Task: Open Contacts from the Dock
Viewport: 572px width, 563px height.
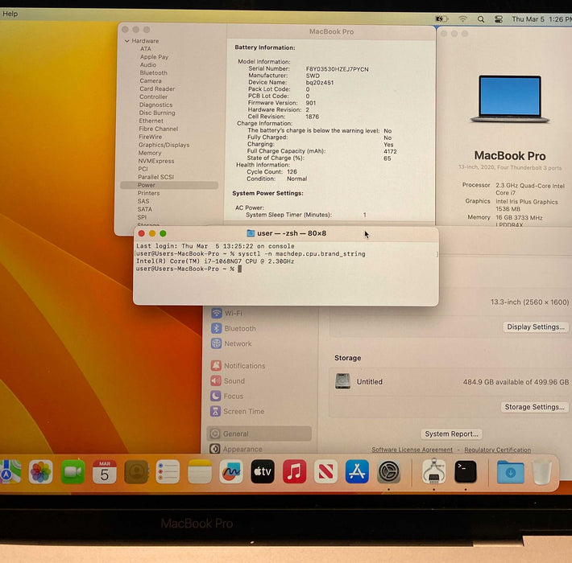Action: click(x=136, y=471)
